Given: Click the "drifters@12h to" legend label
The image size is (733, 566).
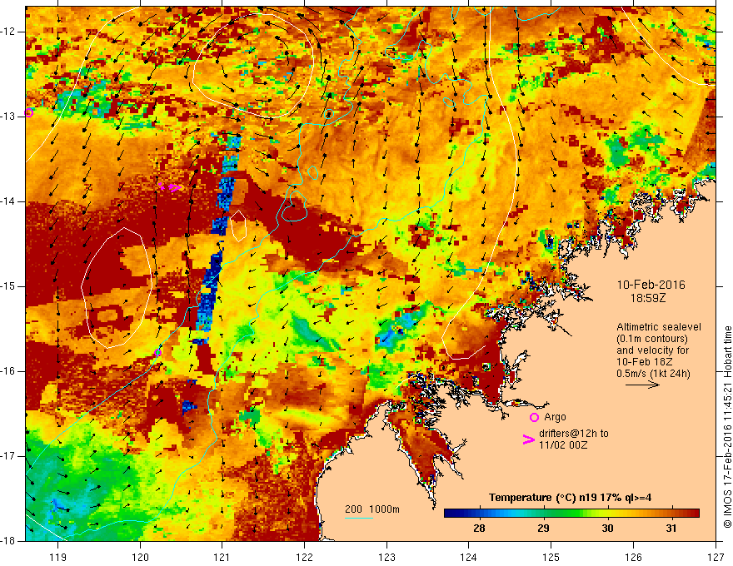Looking at the screenshot, I should coord(574,434).
